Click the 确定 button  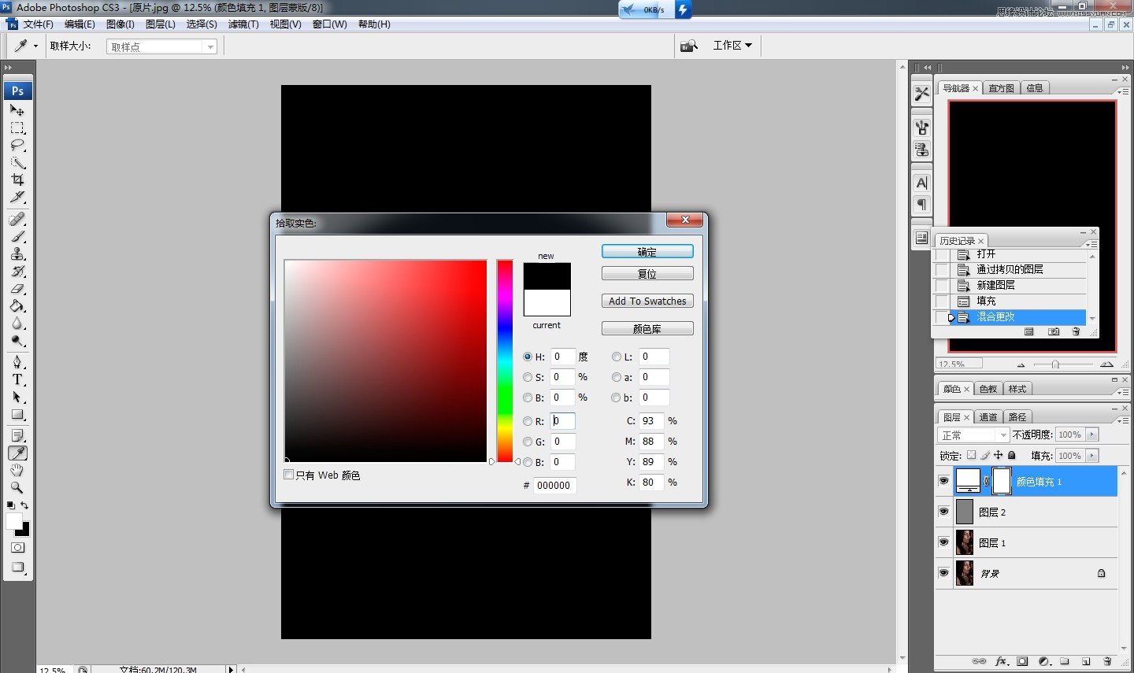647,252
